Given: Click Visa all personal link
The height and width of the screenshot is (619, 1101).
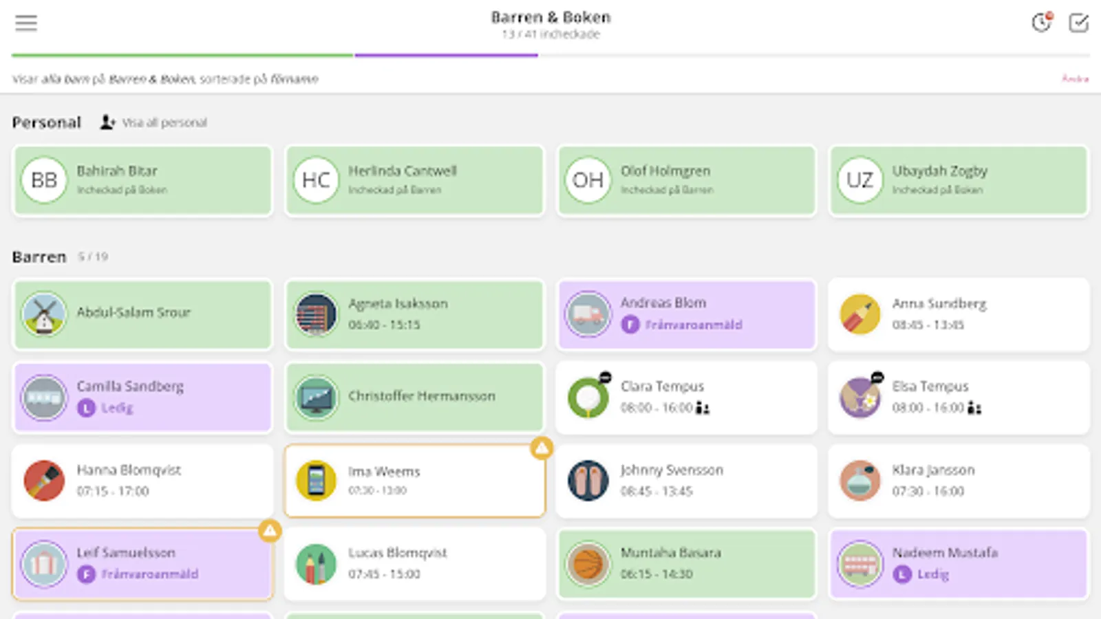Looking at the screenshot, I should point(164,123).
